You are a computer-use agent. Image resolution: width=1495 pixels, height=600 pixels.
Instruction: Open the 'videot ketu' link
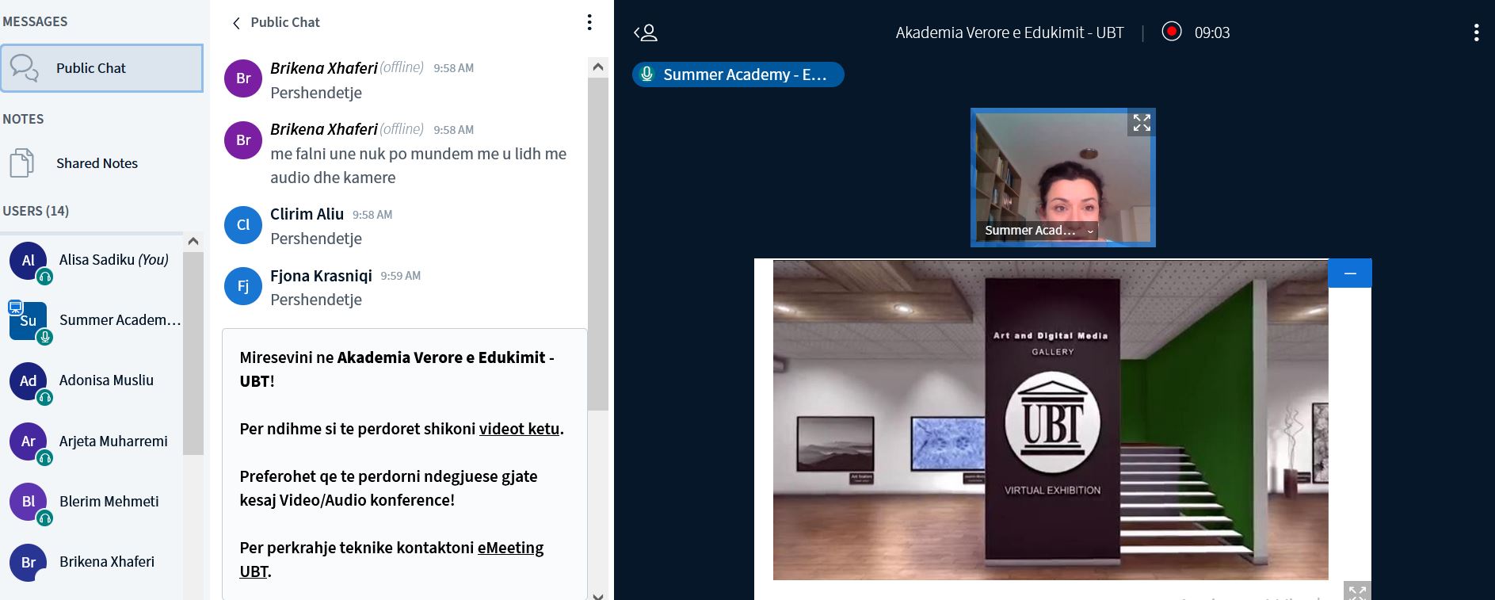click(519, 429)
